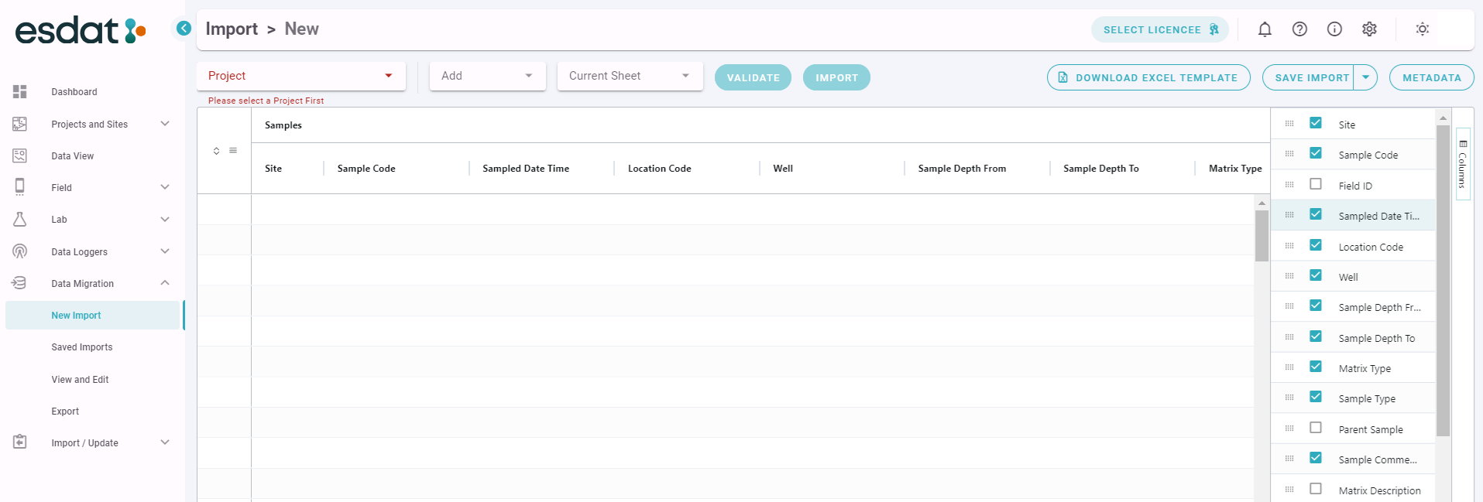Uncheck the Well column checkbox
The image size is (1483, 502).
click(1316, 275)
